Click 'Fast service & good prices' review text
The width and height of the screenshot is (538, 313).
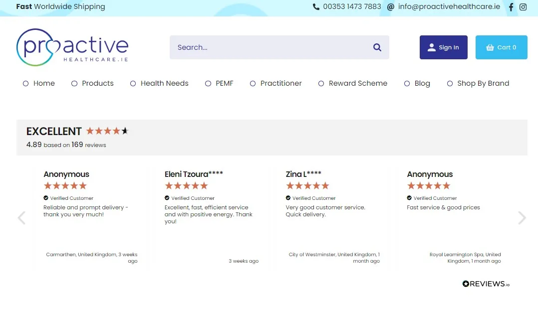coord(443,207)
